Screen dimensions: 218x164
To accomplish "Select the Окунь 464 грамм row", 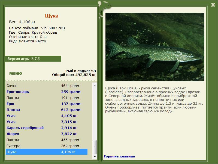I will pos(47,86).
